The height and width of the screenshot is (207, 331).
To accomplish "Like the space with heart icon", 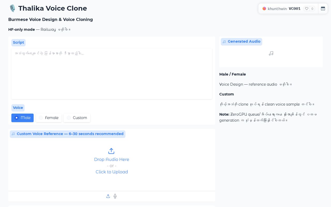I will (x=307, y=9).
